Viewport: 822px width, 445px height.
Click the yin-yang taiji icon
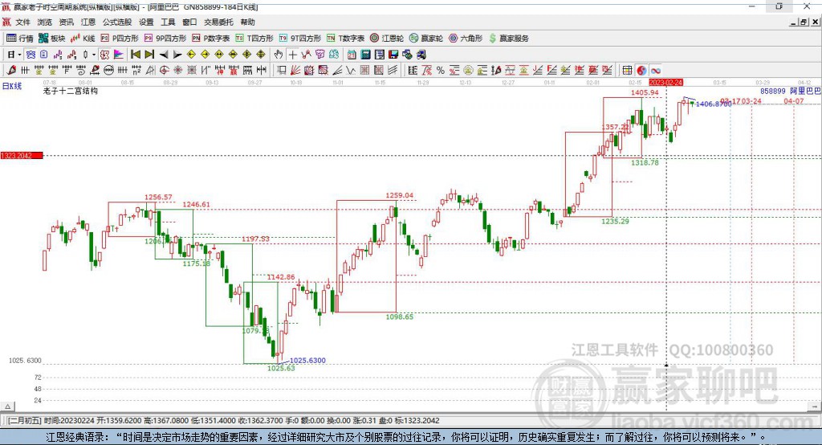(641, 71)
